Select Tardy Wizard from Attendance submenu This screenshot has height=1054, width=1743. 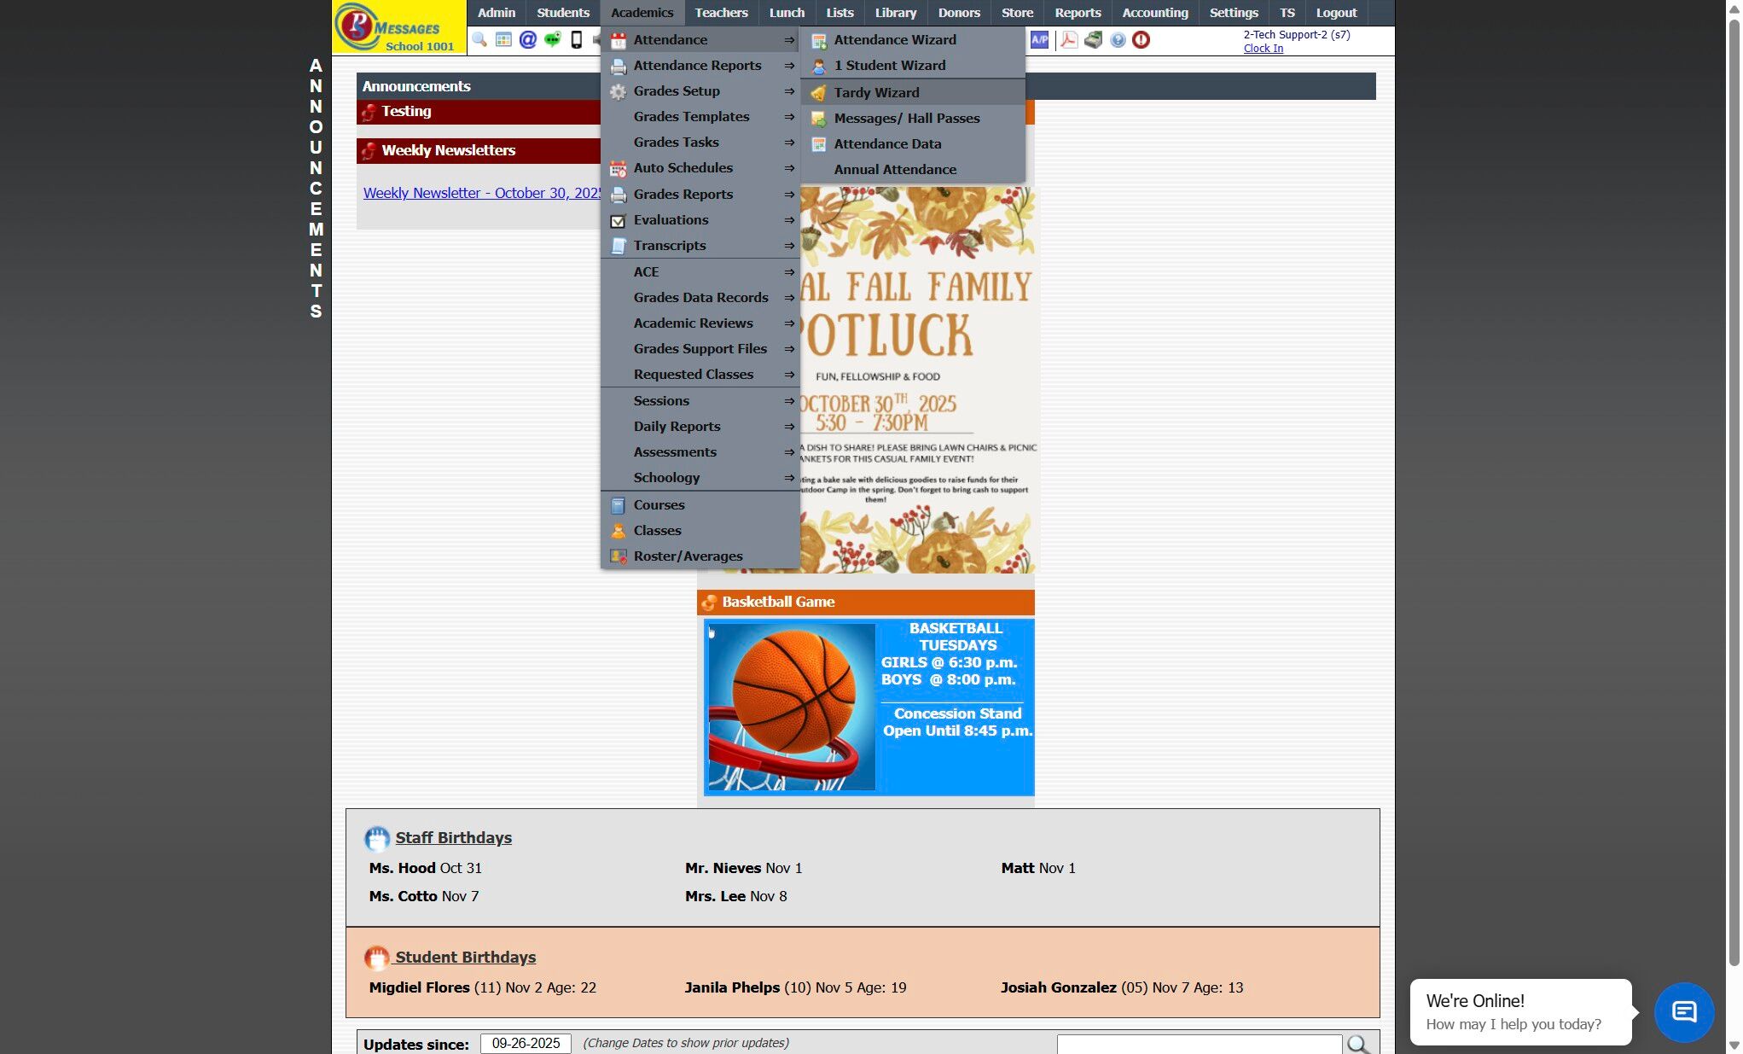click(x=876, y=92)
